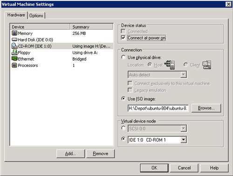Click the Device column header

coord(40,27)
